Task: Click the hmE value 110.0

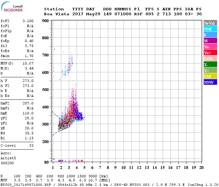Action: tap(28, 113)
